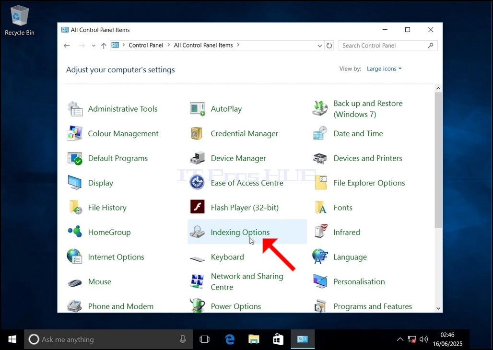493x350 pixels.
Task: Open the Date and Time icon
Action: [320, 133]
